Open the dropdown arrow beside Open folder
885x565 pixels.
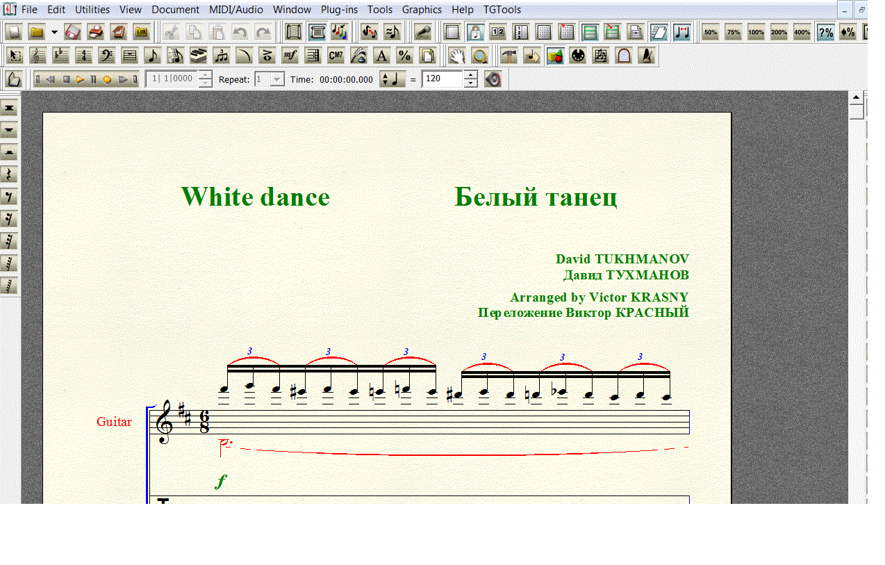[54, 32]
